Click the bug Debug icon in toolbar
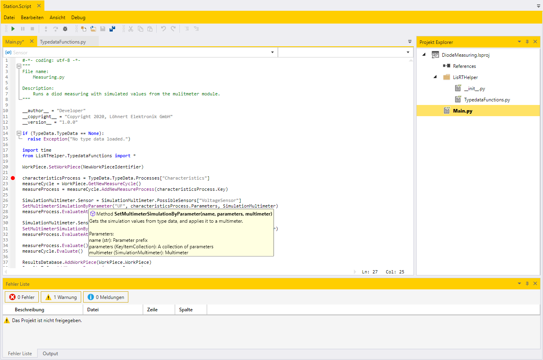This screenshot has width=543, height=360. 65,29
